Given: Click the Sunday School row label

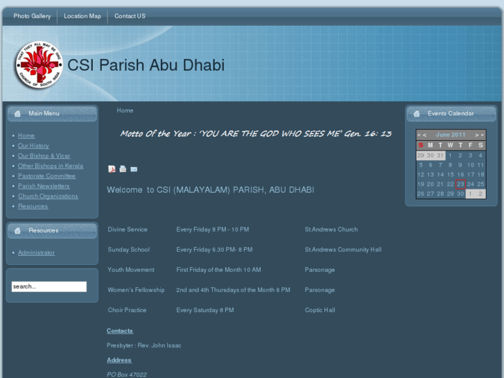Looking at the screenshot, I should (128, 250).
